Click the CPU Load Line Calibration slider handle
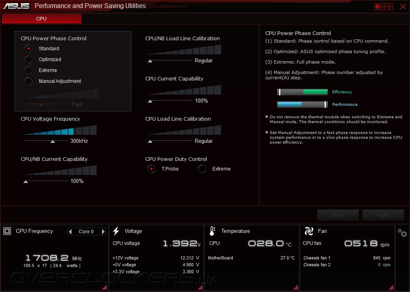 click(x=150, y=141)
